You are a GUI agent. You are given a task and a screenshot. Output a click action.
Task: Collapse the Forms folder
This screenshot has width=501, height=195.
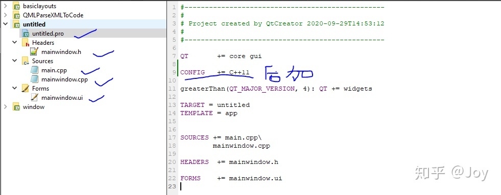[15, 88]
